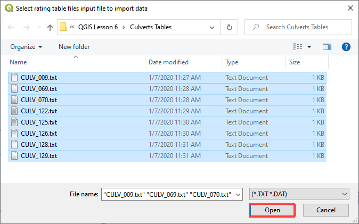This screenshot has width=359, height=224.
Task: Open the Organize menu
Action: pyautogui.click(x=26, y=47)
